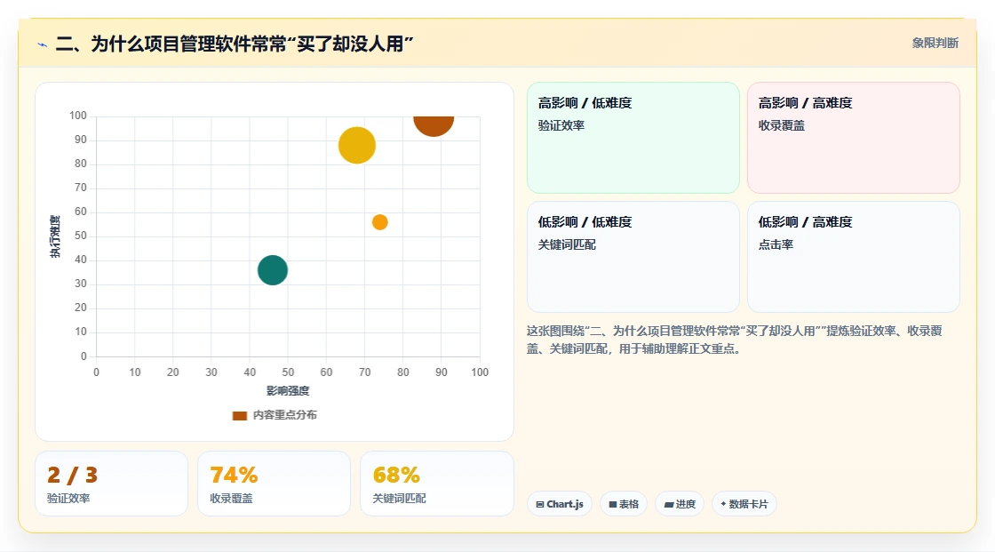
Task: Select the 高影响 / 低难度 quadrant card
Action: pos(633,138)
